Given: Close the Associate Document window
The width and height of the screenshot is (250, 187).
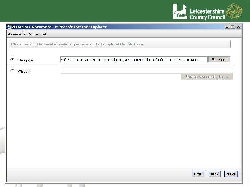Looking at the screenshot, I should pos(239,27).
